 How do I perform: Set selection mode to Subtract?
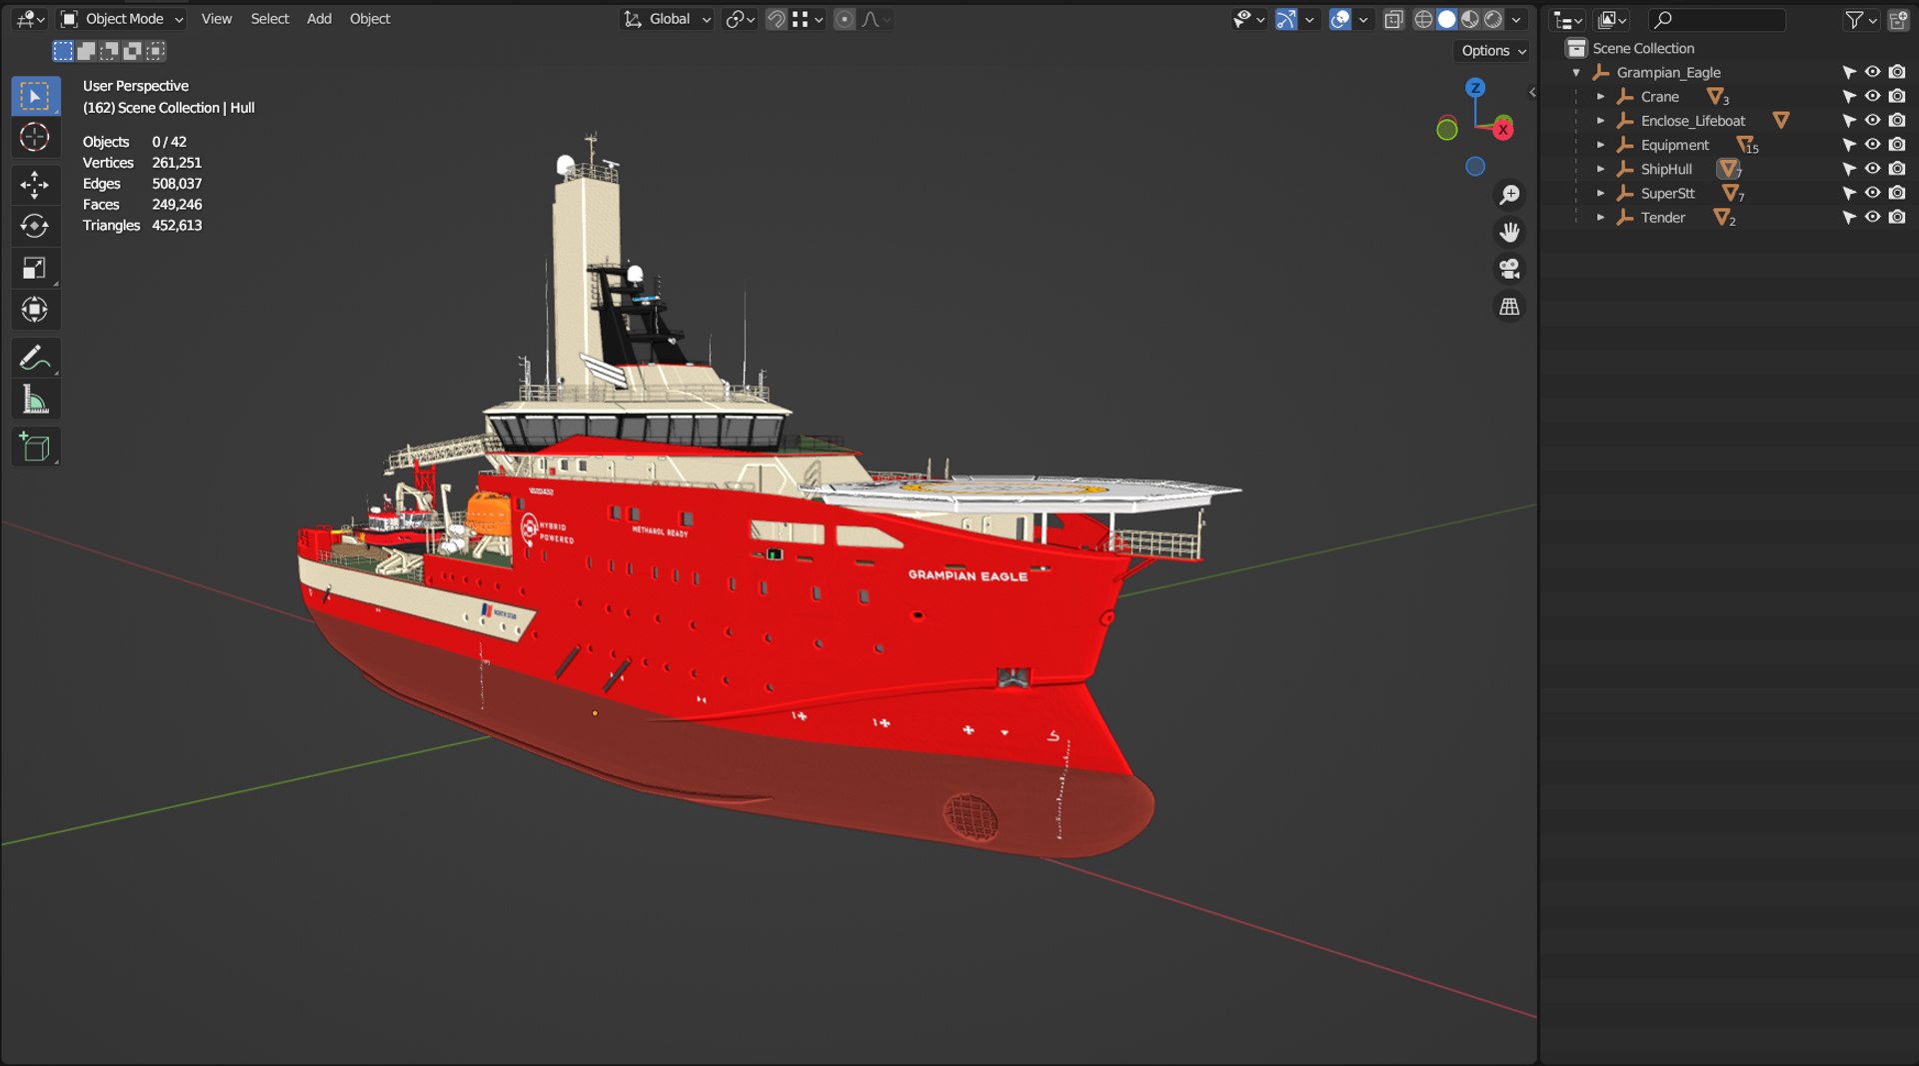[x=109, y=51]
